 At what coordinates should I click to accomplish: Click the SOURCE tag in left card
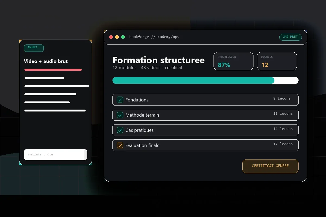(34, 48)
